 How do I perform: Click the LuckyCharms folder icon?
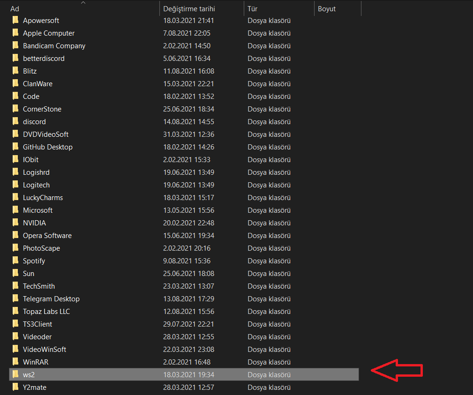[15, 198]
